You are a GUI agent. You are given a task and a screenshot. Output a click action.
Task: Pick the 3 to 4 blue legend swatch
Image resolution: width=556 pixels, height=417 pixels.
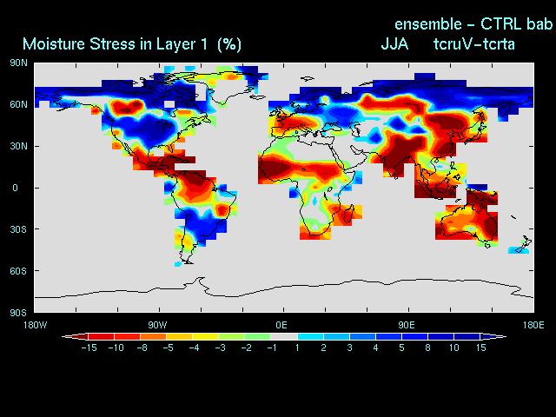click(363, 336)
